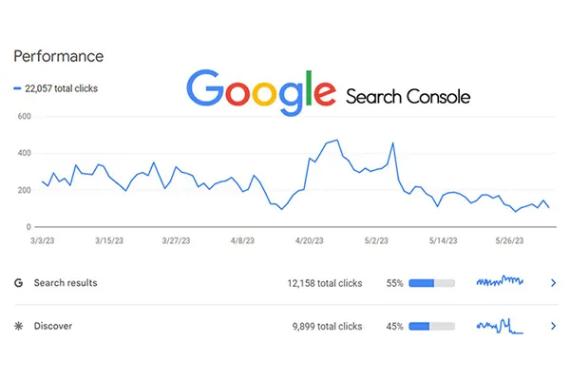Click the Google G icon beside Search results

click(19, 283)
